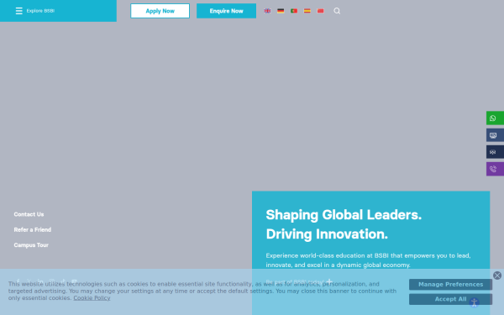Click the "Experience world-class education at BSBI" paragraph

pos(369,260)
